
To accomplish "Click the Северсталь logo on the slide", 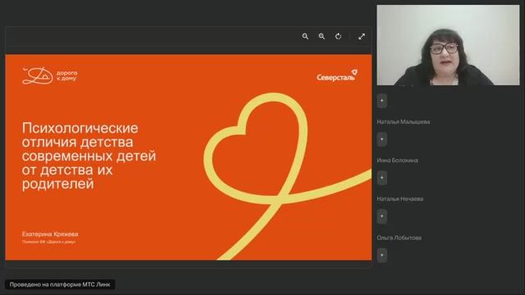I will pos(337,75).
